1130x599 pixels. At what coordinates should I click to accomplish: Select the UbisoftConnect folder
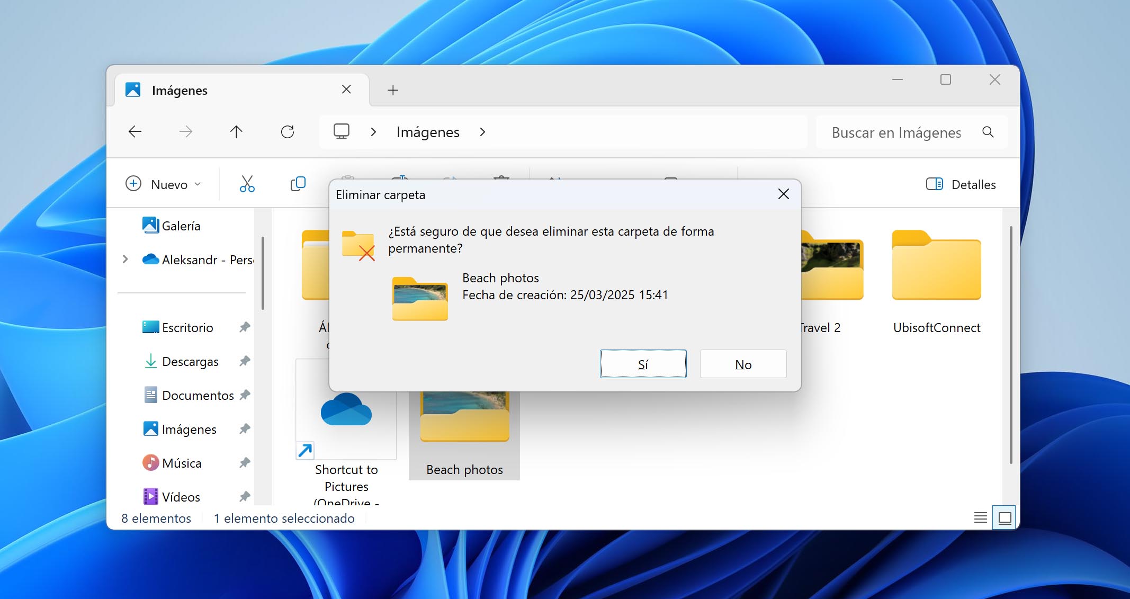tap(936, 282)
